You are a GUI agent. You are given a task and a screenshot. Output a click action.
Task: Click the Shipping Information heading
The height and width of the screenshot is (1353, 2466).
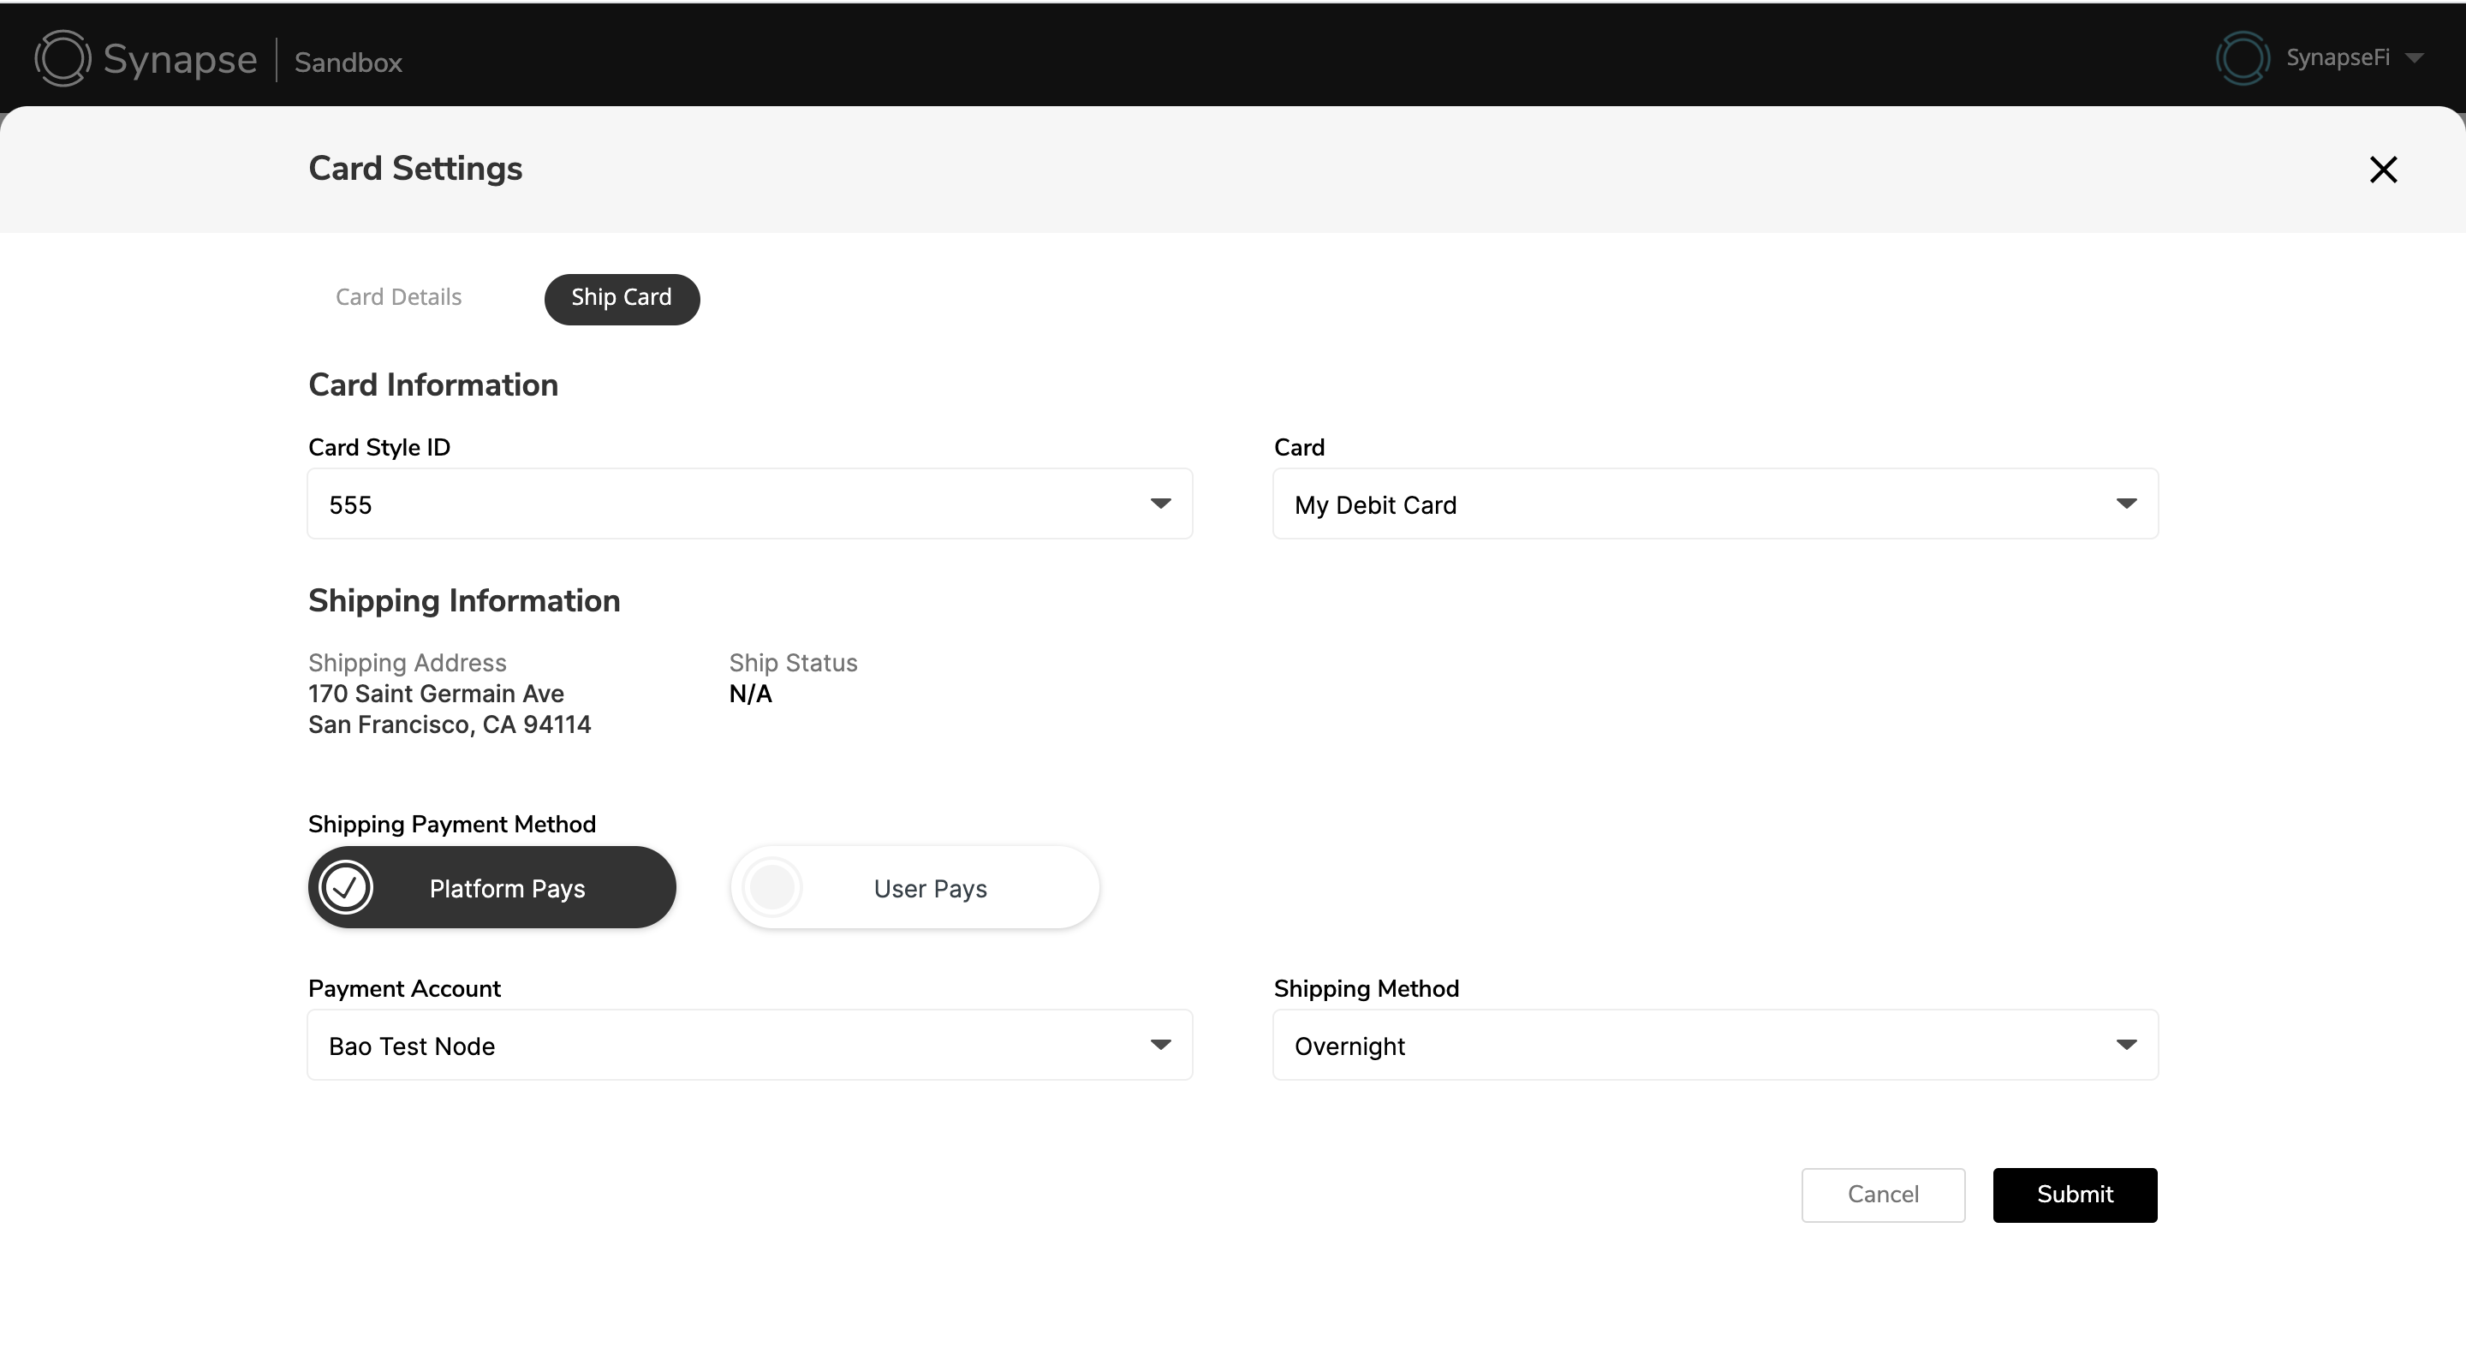click(x=464, y=601)
